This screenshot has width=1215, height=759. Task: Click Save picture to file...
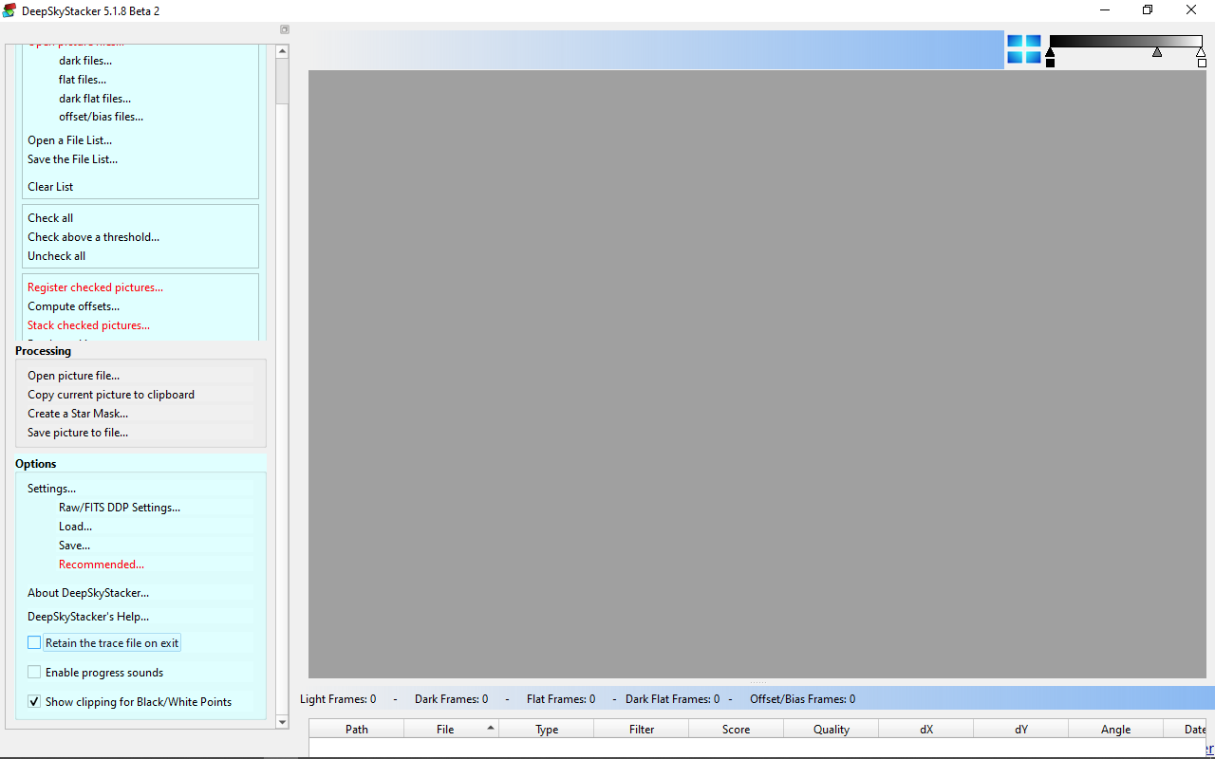(x=78, y=433)
